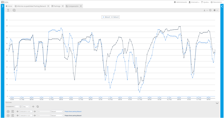Screen dimensions: 224x118
Task: Click the info icon in chart toolbar
Action: pyautogui.click(x=210, y=10)
